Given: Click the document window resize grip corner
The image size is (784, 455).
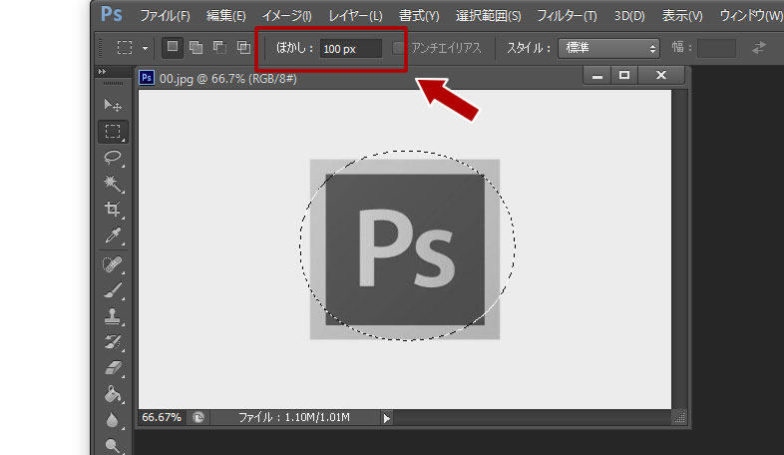Looking at the screenshot, I should 679,417.
